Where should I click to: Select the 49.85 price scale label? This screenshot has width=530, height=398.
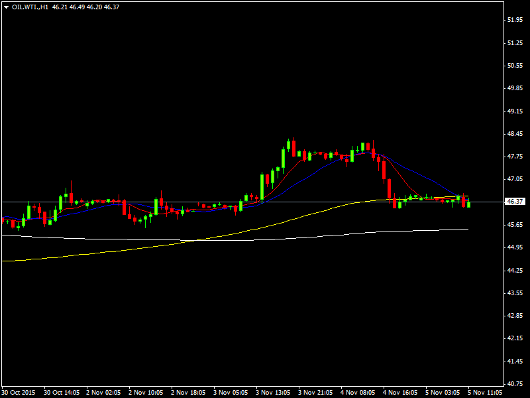point(515,88)
